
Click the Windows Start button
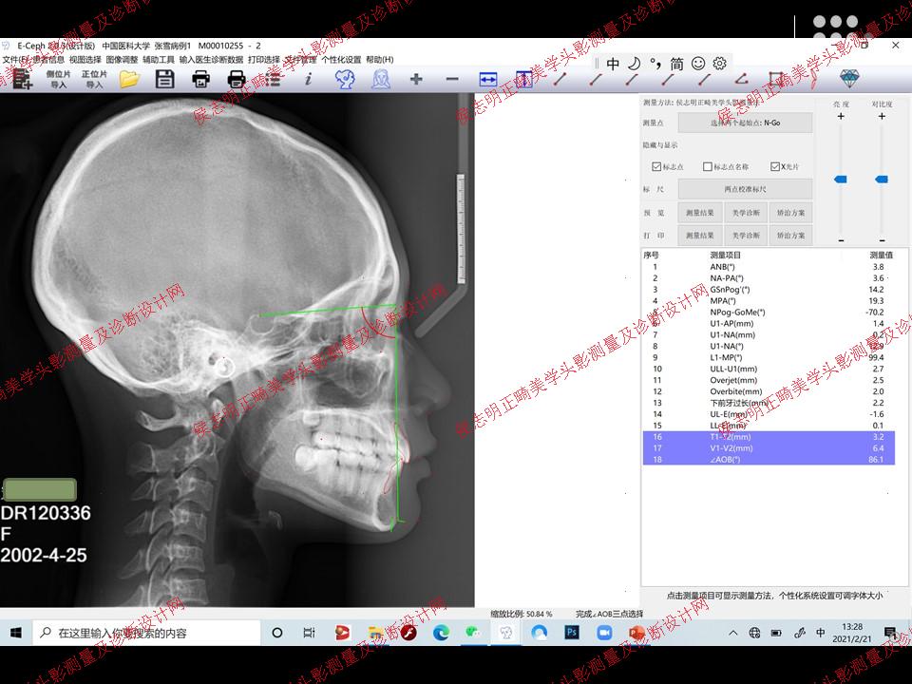[x=16, y=633]
